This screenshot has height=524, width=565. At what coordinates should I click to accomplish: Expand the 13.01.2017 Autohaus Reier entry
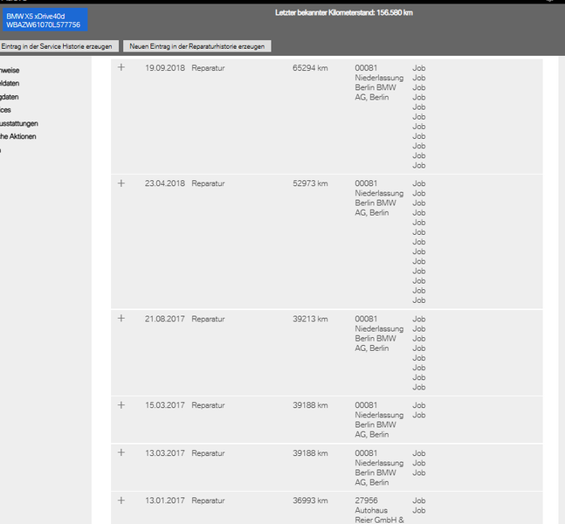(x=121, y=500)
